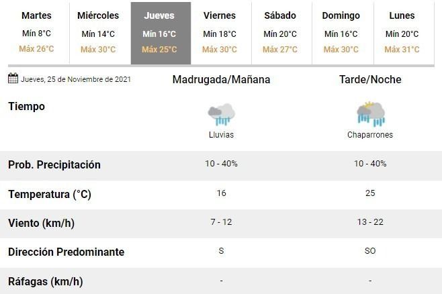This screenshot has width=442, height=294.
Task: Open the Lunes day tab
Action: pyautogui.click(x=402, y=32)
